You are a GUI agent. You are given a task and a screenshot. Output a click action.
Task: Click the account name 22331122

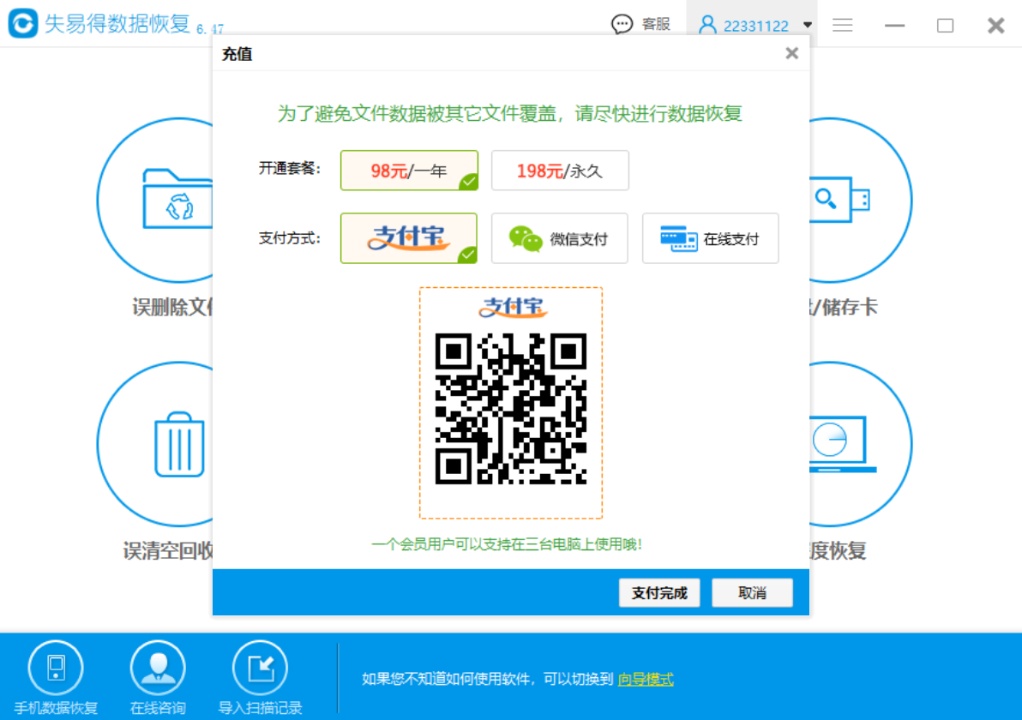click(756, 26)
